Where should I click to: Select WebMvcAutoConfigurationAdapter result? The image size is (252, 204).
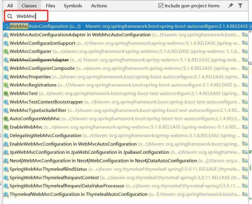coord(126,34)
